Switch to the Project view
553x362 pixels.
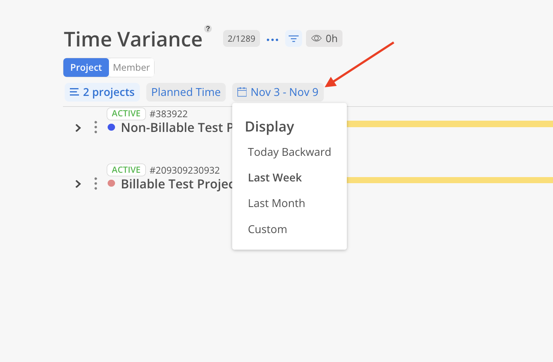click(86, 68)
